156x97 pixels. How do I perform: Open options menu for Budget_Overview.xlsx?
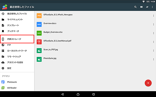pyautogui.click(x=154, y=33)
